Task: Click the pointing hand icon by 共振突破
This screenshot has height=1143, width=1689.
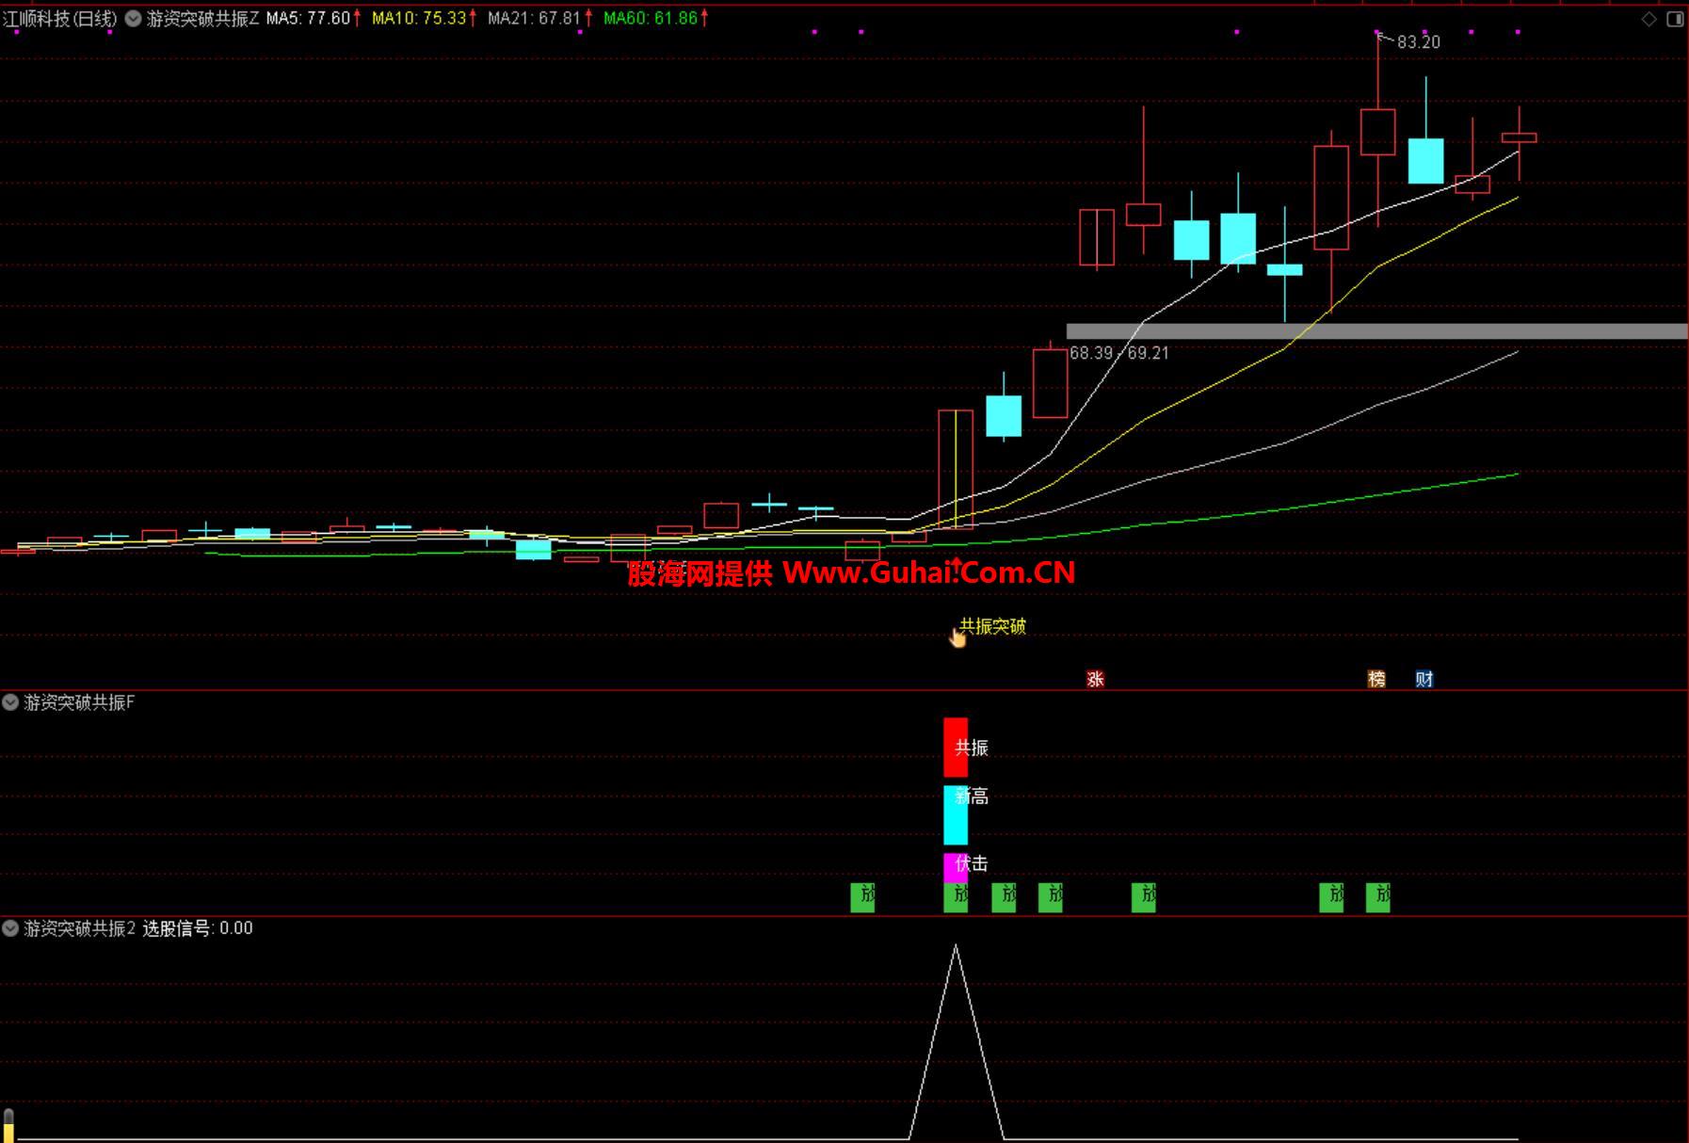Action: tap(957, 637)
